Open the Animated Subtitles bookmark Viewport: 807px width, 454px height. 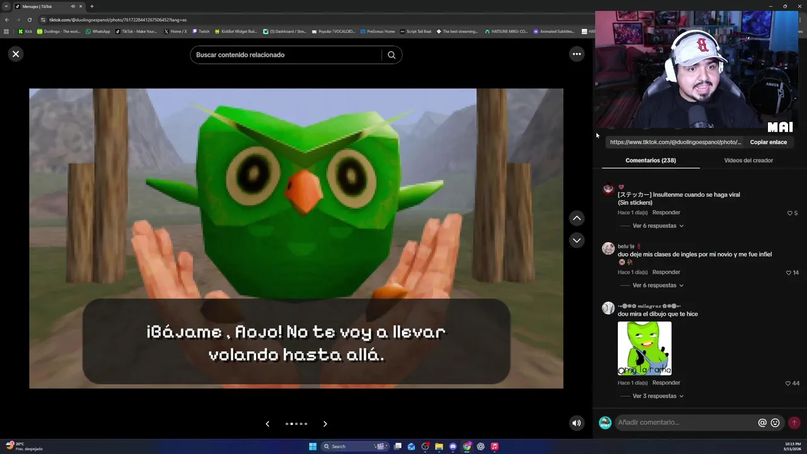554,31
